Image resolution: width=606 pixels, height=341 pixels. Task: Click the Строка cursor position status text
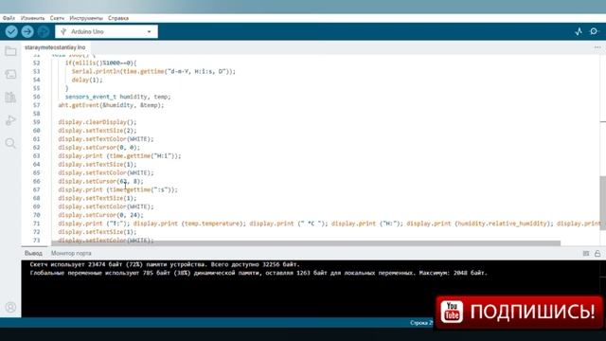click(x=422, y=323)
